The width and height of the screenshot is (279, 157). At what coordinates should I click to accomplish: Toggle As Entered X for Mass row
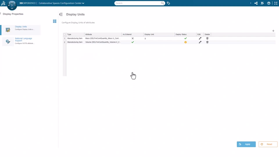coord(133,38)
